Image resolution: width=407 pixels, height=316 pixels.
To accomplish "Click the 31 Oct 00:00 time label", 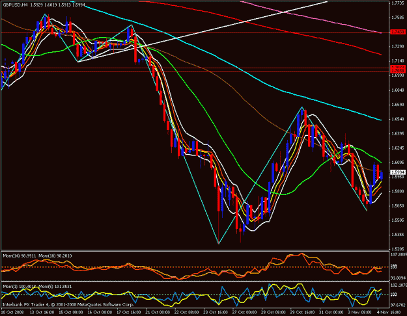I will [331, 312].
